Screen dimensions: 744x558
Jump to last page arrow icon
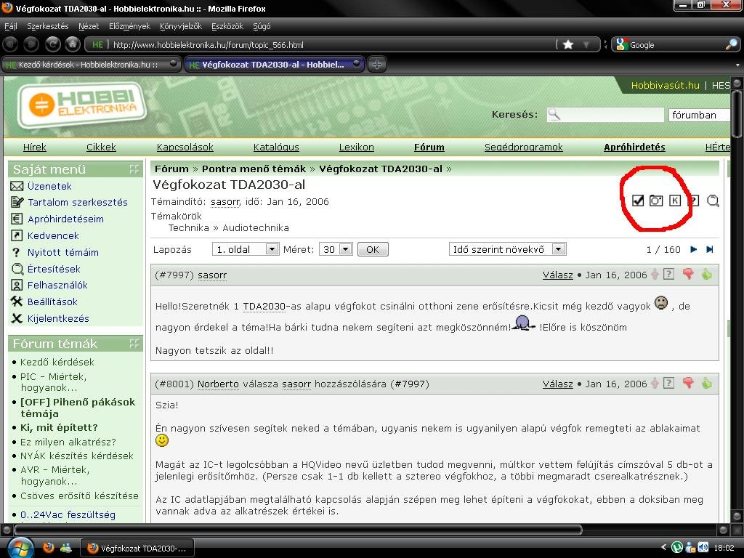point(710,250)
